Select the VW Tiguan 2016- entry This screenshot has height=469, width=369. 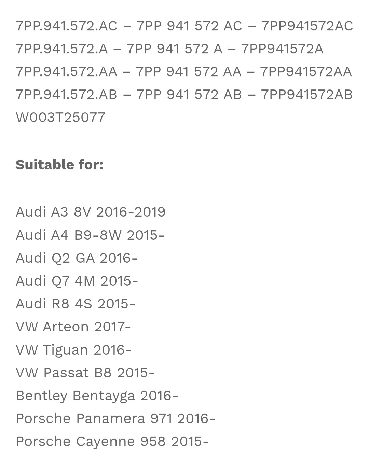[x=73, y=350]
